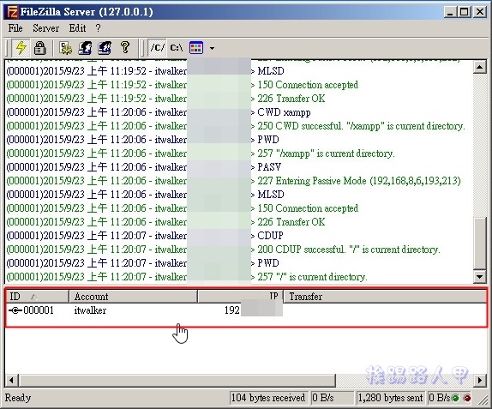Click '1,280 bytes sent' status field

[x=391, y=398]
